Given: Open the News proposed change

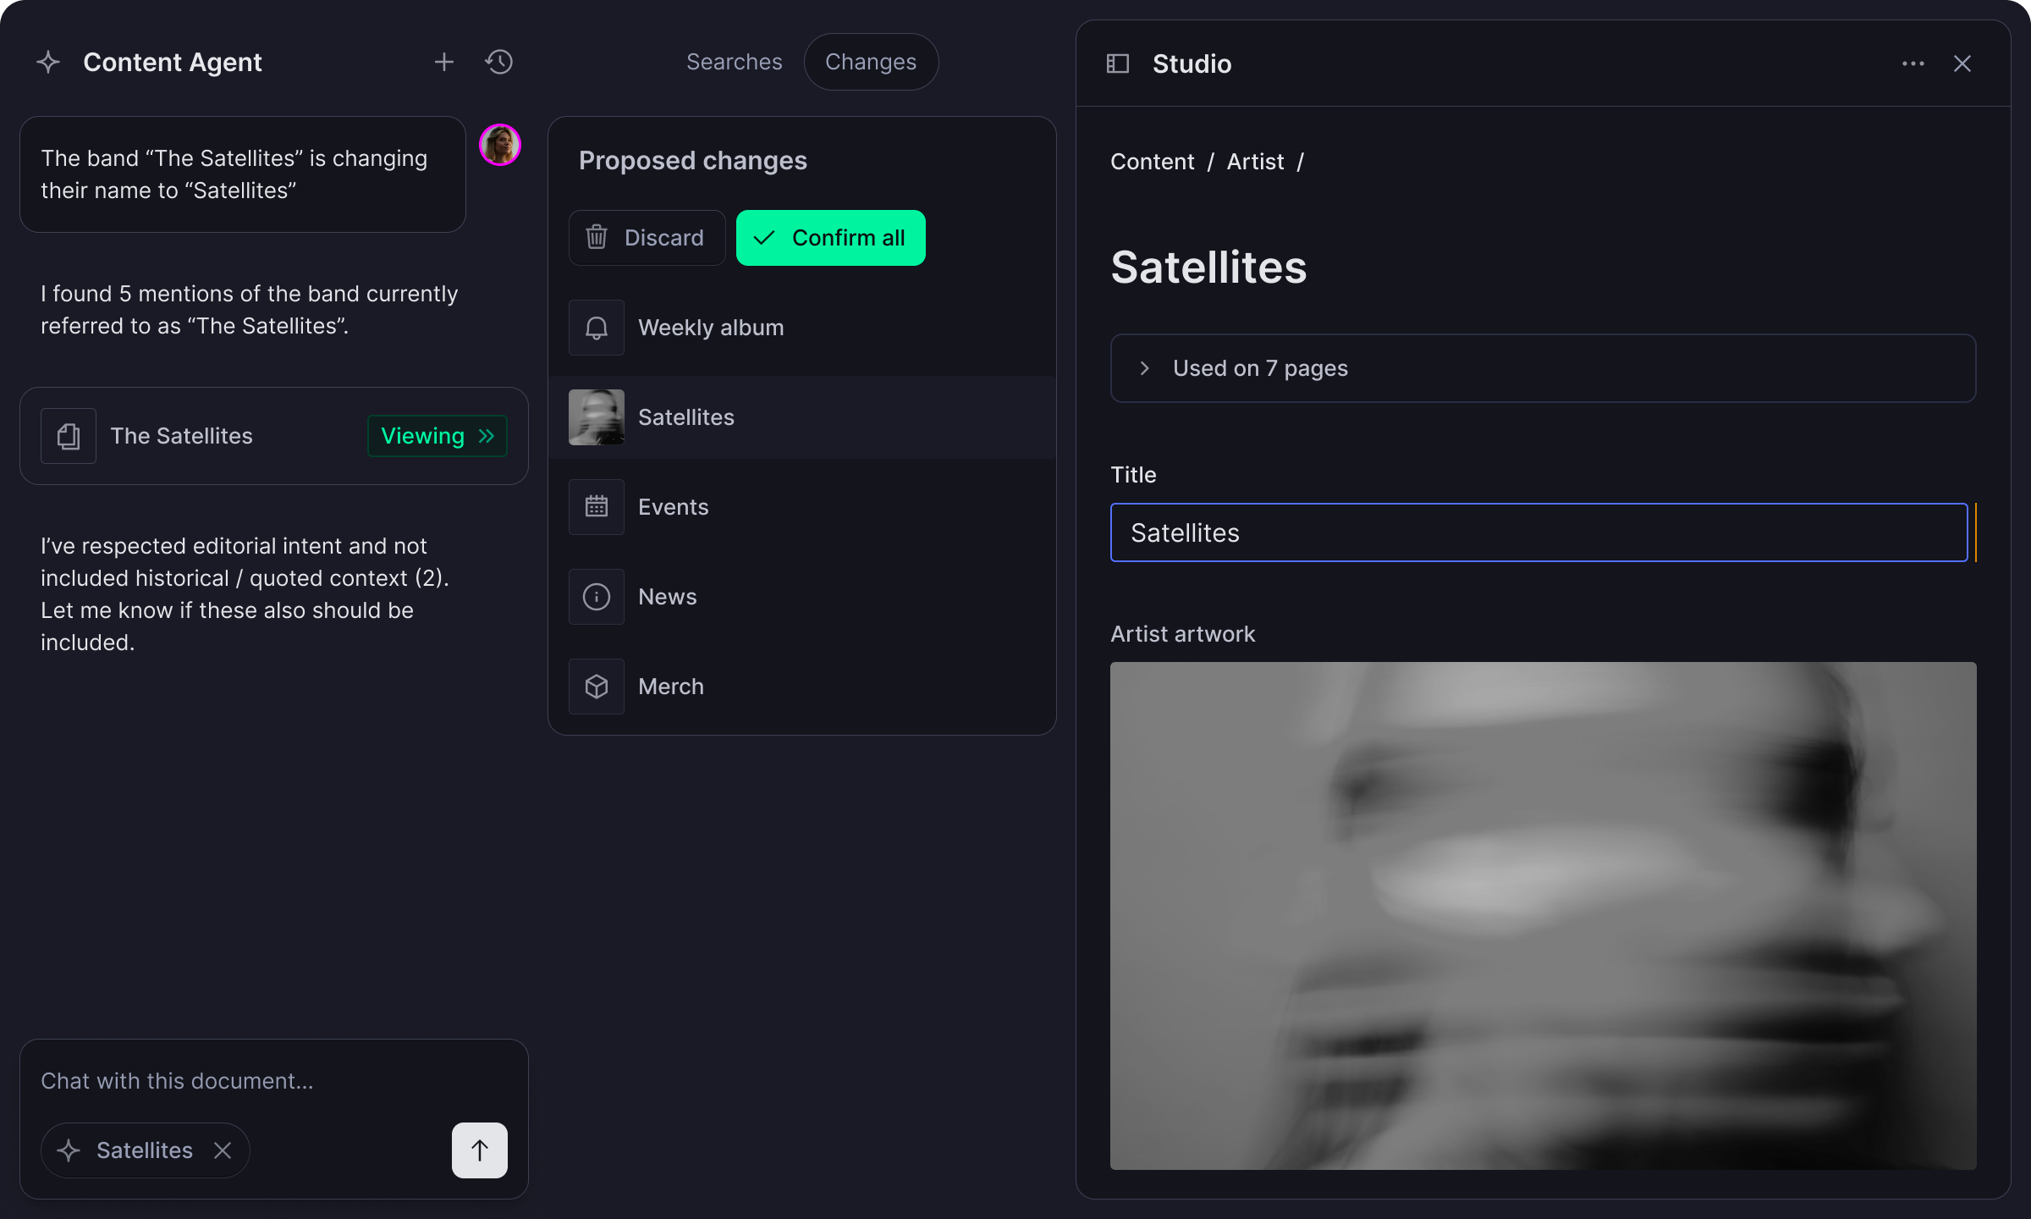Looking at the screenshot, I should (668, 597).
